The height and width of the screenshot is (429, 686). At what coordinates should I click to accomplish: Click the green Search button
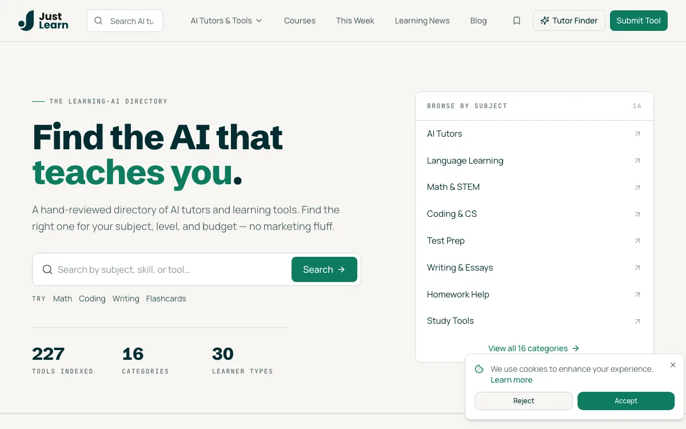point(324,269)
